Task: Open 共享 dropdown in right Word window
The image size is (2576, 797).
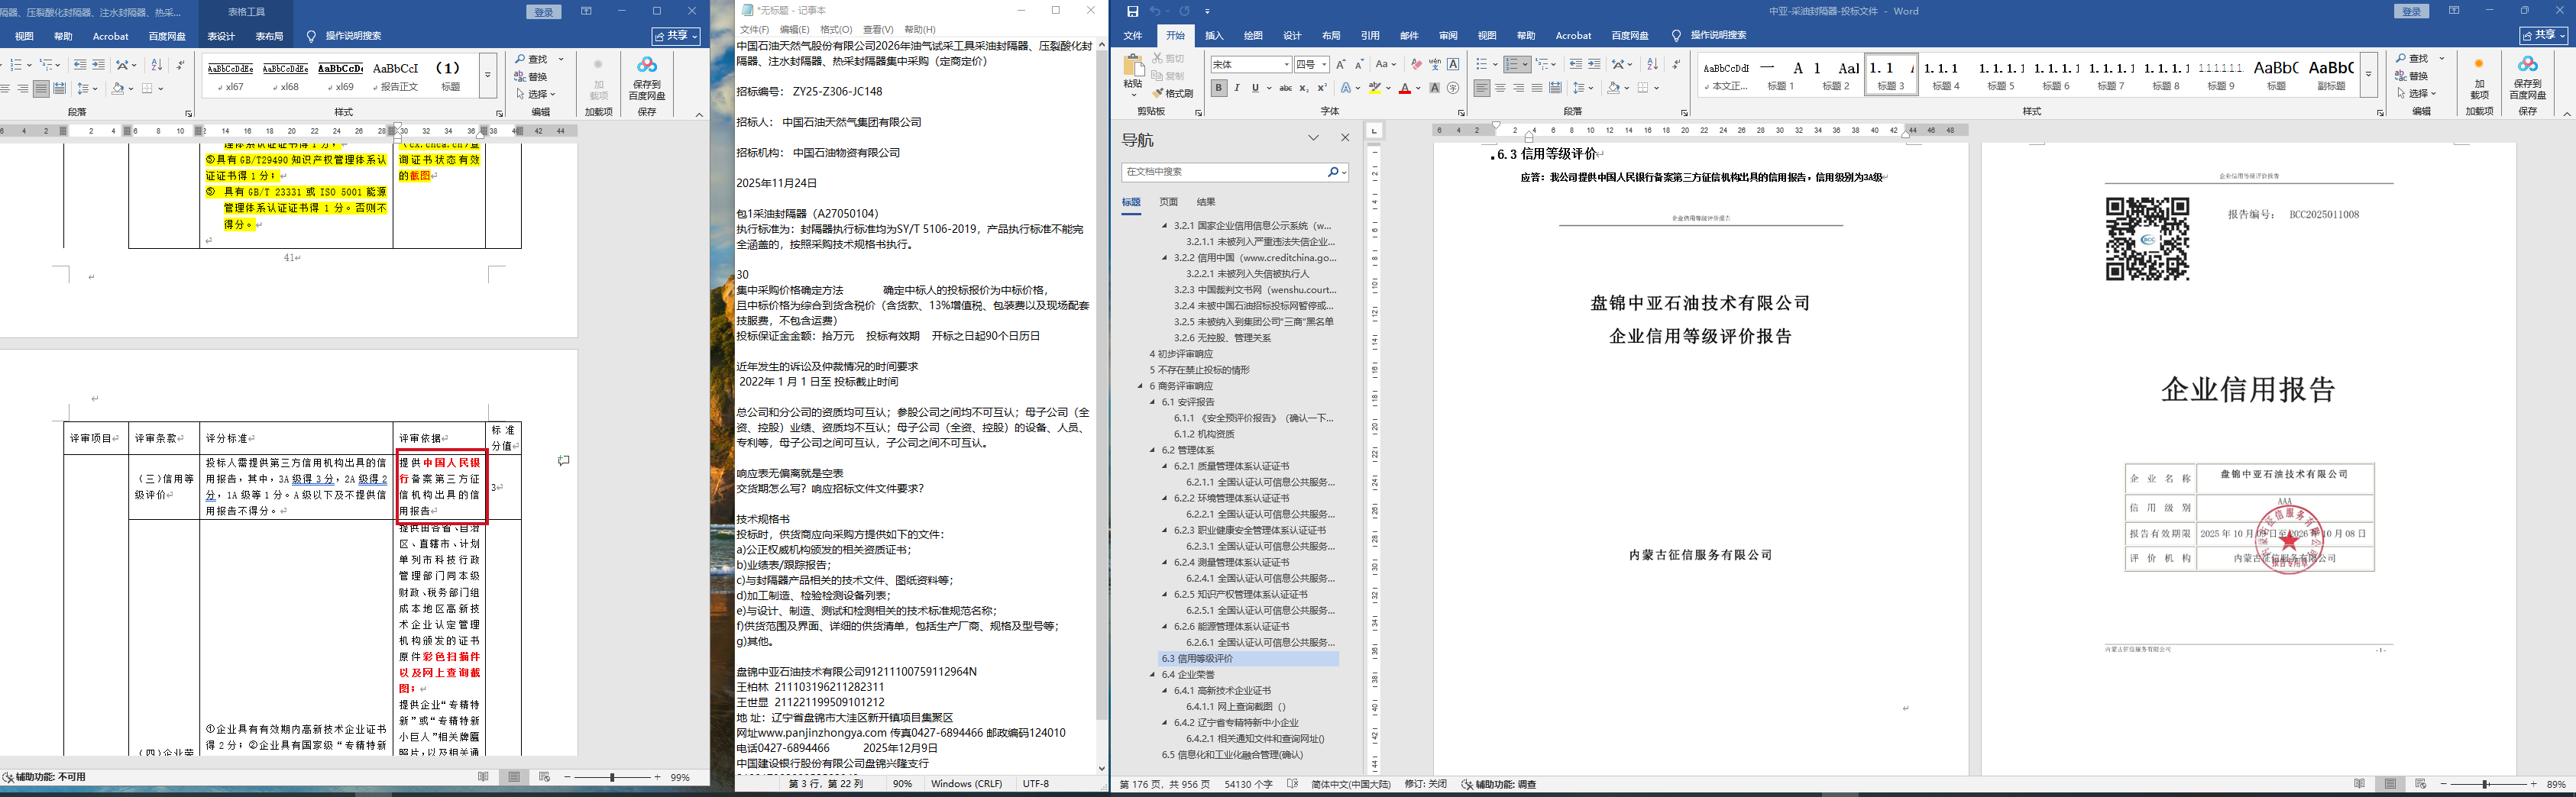Action: point(2543,36)
